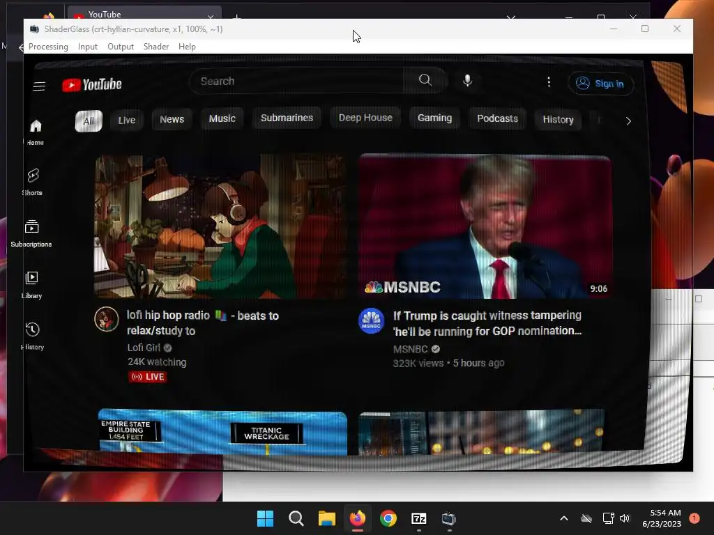Open the notification badge in taskbar
The image size is (714, 535).
click(x=694, y=518)
